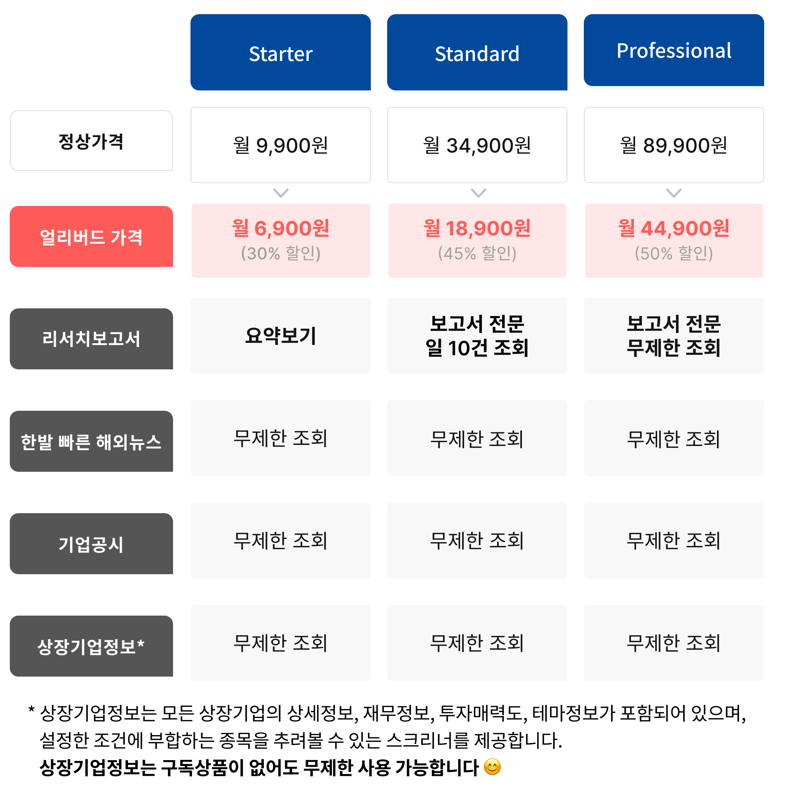The width and height of the screenshot is (787, 803).
Task: Click the 월 9,900원 regular price box
Action: click(x=281, y=145)
